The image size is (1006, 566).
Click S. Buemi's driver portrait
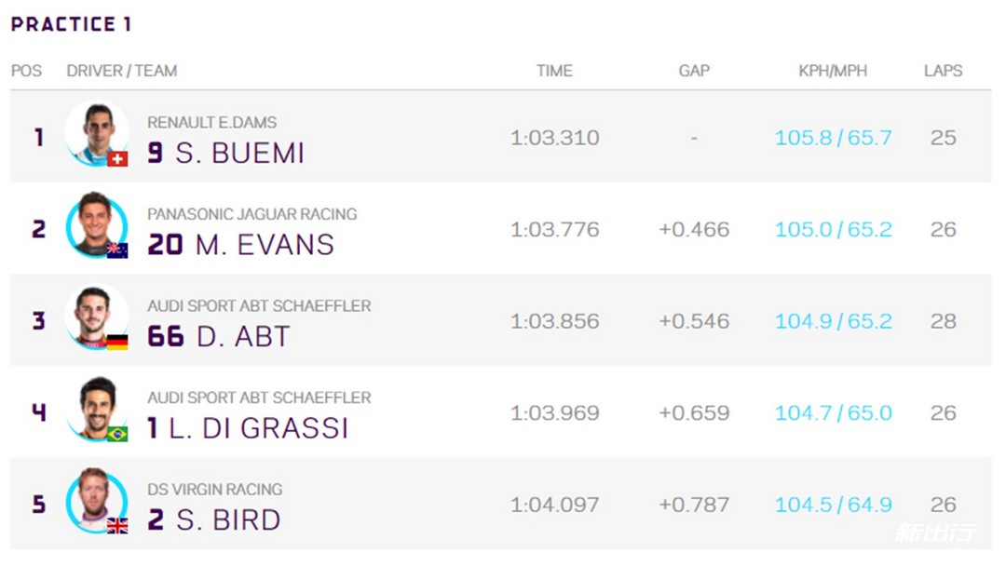pyautogui.click(x=97, y=135)
